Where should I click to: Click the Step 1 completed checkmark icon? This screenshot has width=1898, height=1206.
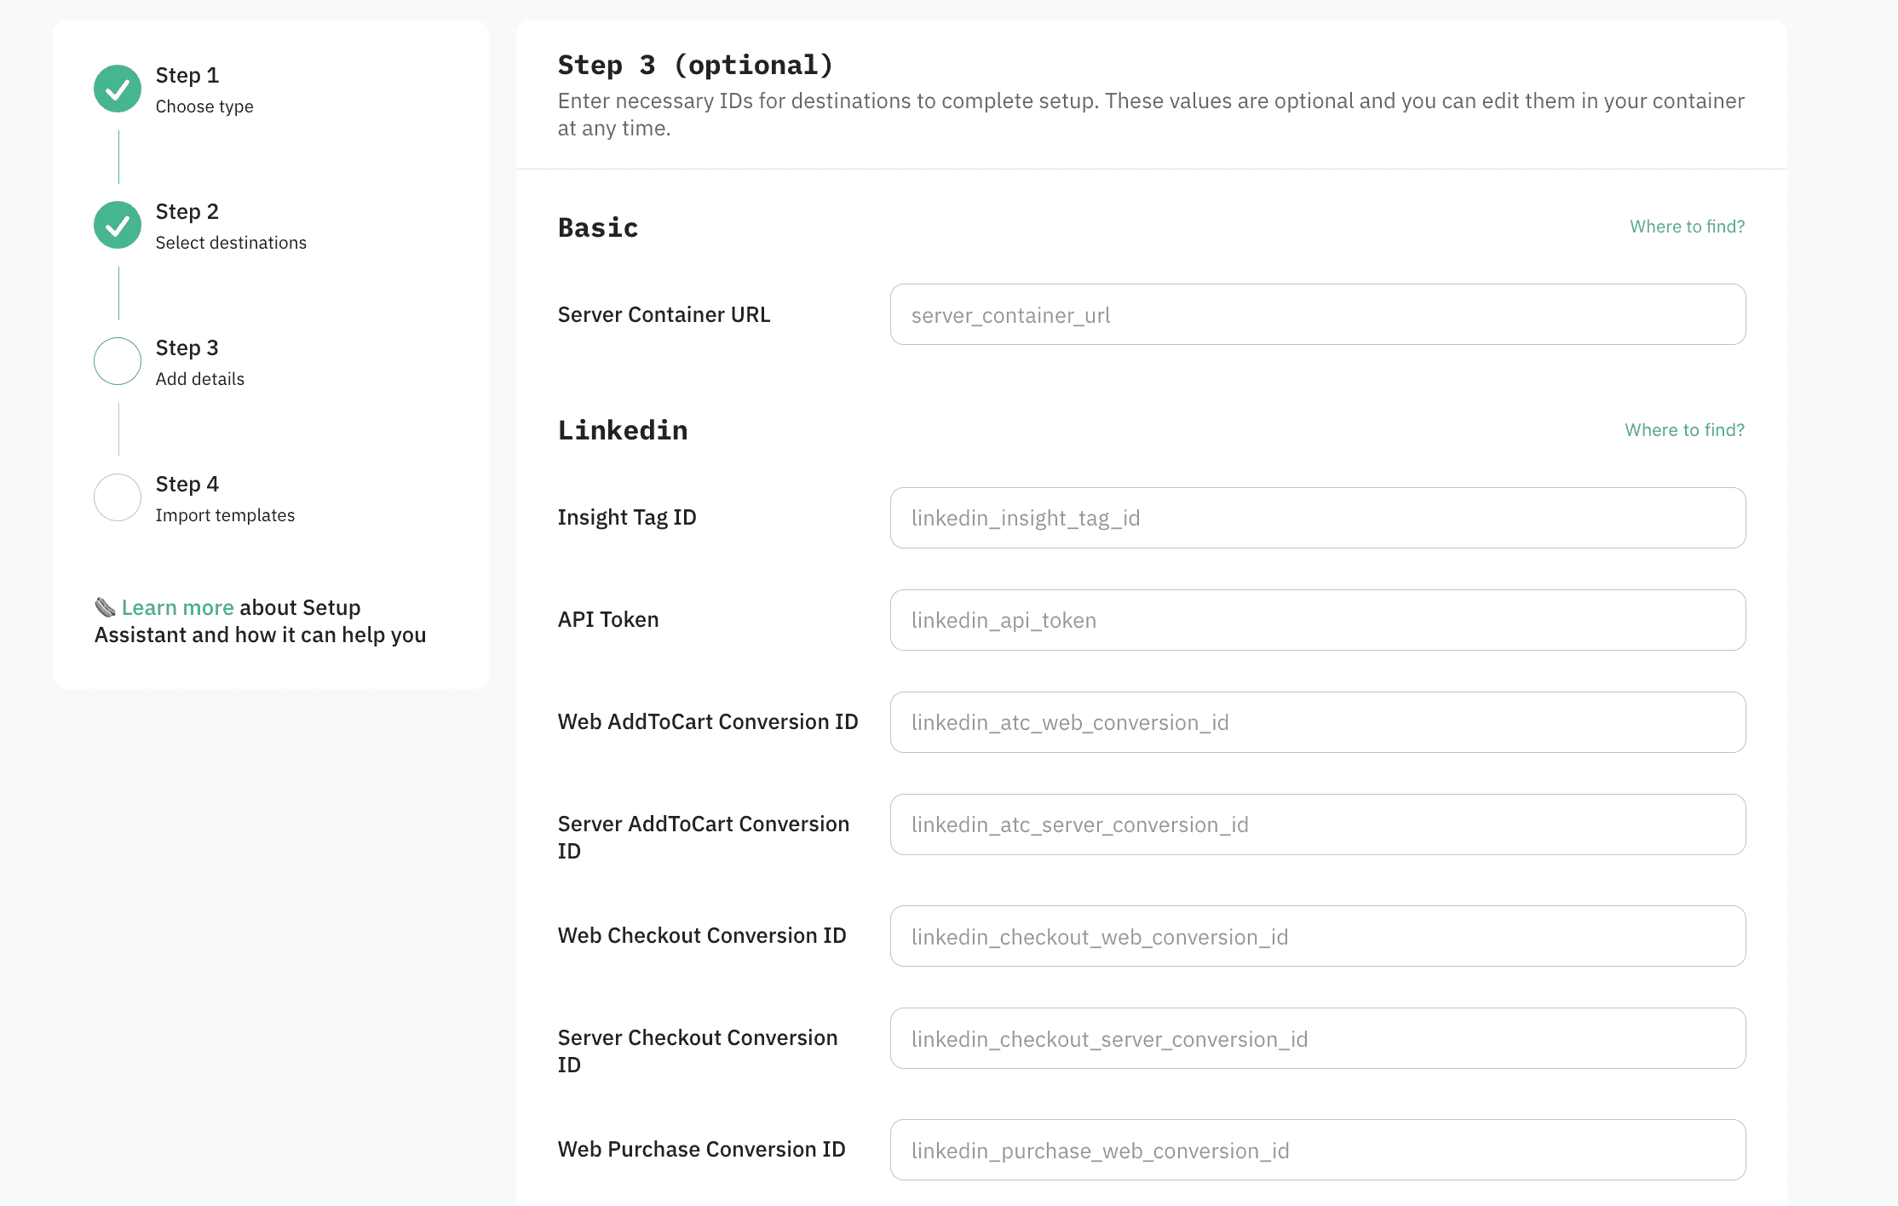[x=117, y=88]
